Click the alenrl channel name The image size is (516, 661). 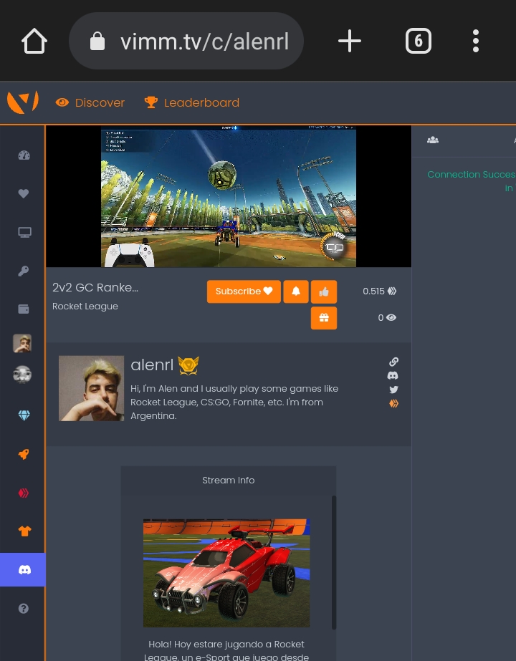click(x=152, y=365)
